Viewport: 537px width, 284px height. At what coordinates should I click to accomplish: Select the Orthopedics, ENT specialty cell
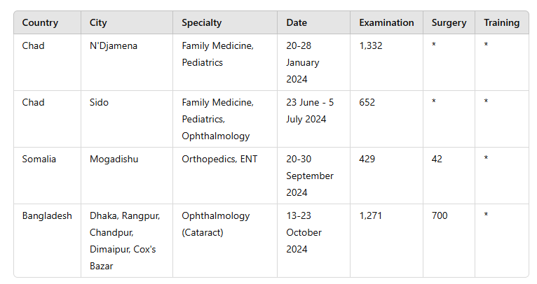click(x=219, y=159)
